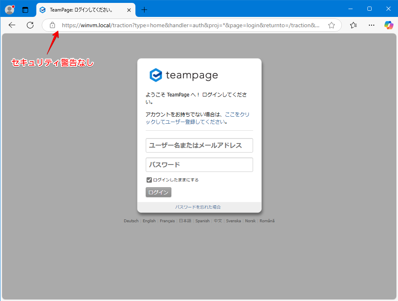Screen dimensions: 398x301
Task: Click the ログイン button
Action: [x=159, y=192]
